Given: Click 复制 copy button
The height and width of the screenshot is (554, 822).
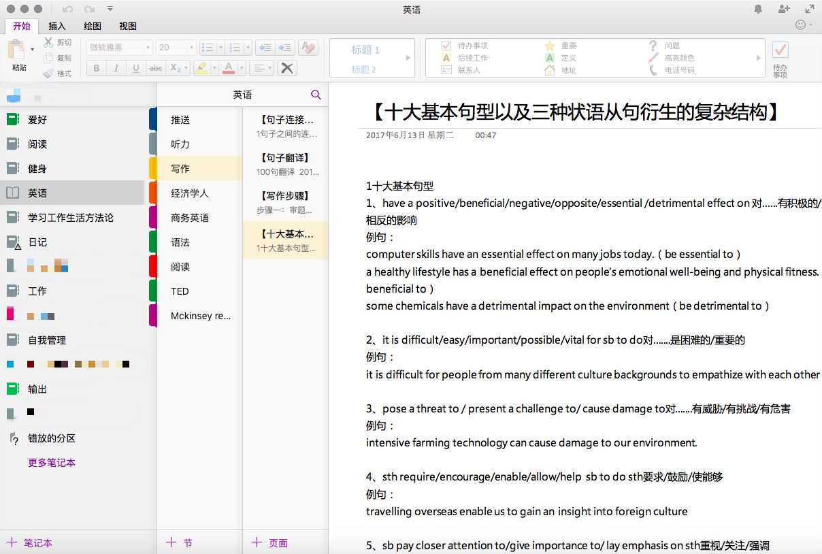Looking at the screenshot, I should click(x=57, y=58).
